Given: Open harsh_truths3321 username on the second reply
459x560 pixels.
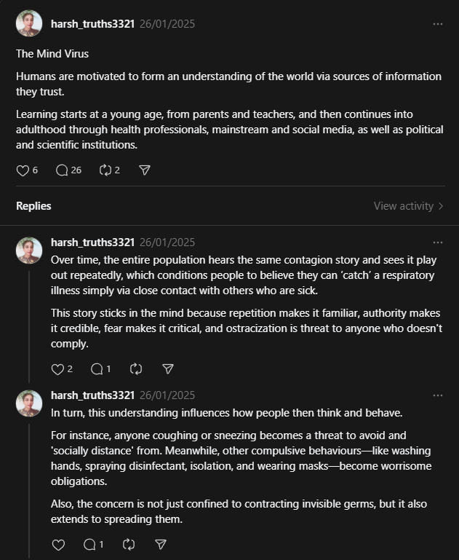Looking at the screenshot, I should (92, 395).
